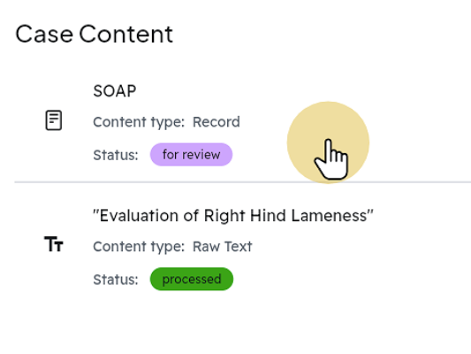Click the "Status:" label next to processed
The image size is (471, 354).
tap(116, 280)
